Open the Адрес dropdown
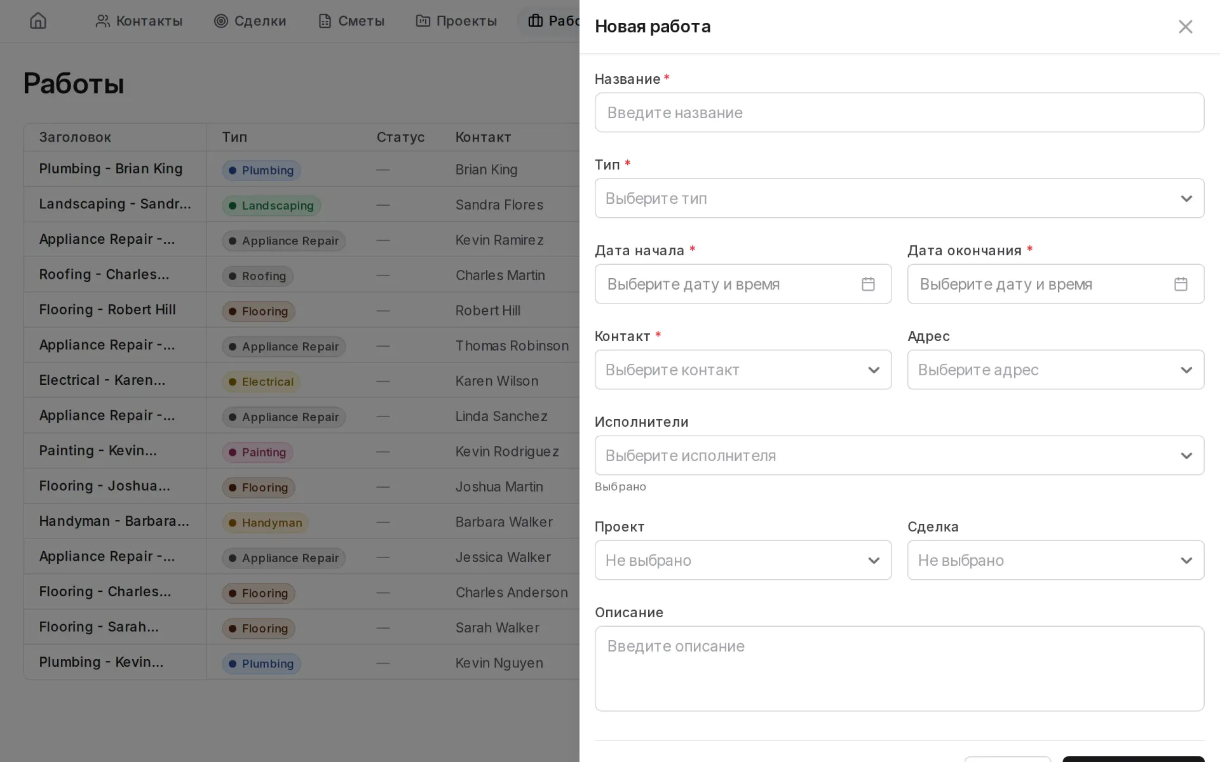Screen dimensions: 1220x762 click(1055, 370)
